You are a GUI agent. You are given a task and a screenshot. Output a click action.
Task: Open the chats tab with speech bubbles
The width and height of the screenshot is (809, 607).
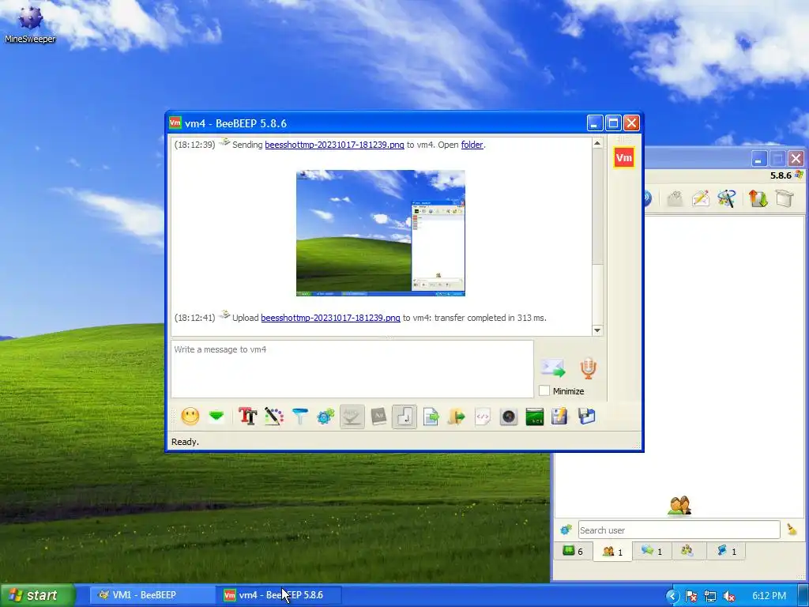pyautogui.click(x=652, y=551)
